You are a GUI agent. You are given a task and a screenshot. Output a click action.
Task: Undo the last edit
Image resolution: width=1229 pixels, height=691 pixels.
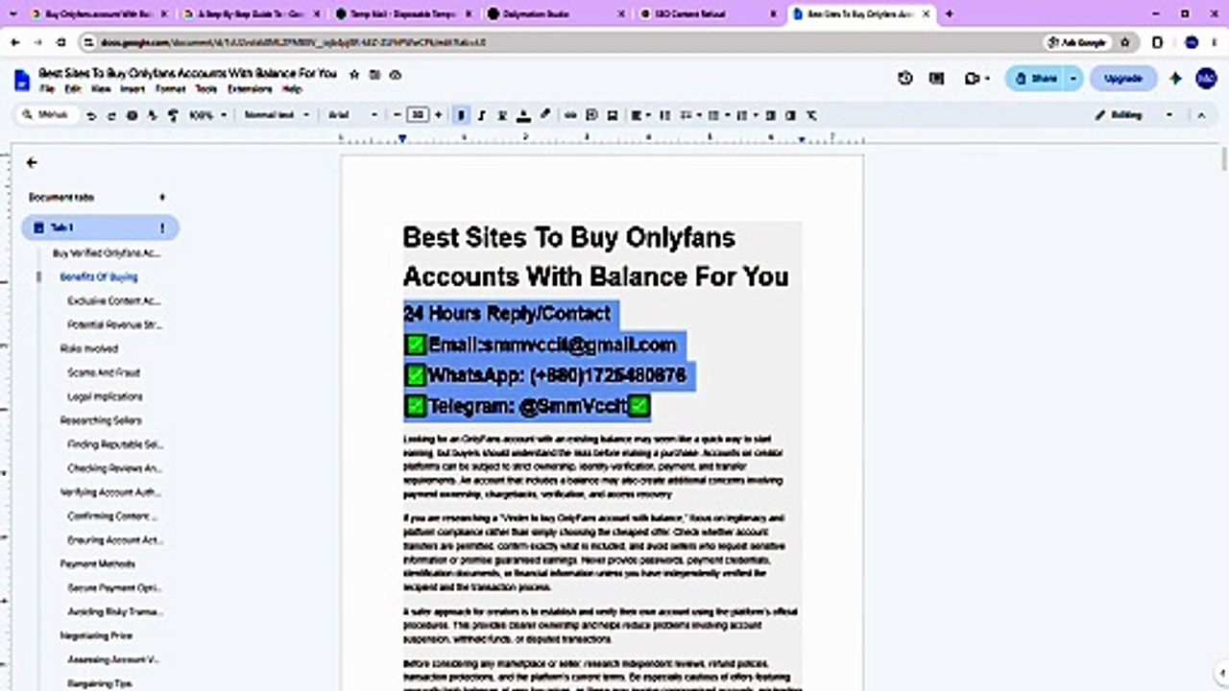pyautogui.click(x=91, y=115)
